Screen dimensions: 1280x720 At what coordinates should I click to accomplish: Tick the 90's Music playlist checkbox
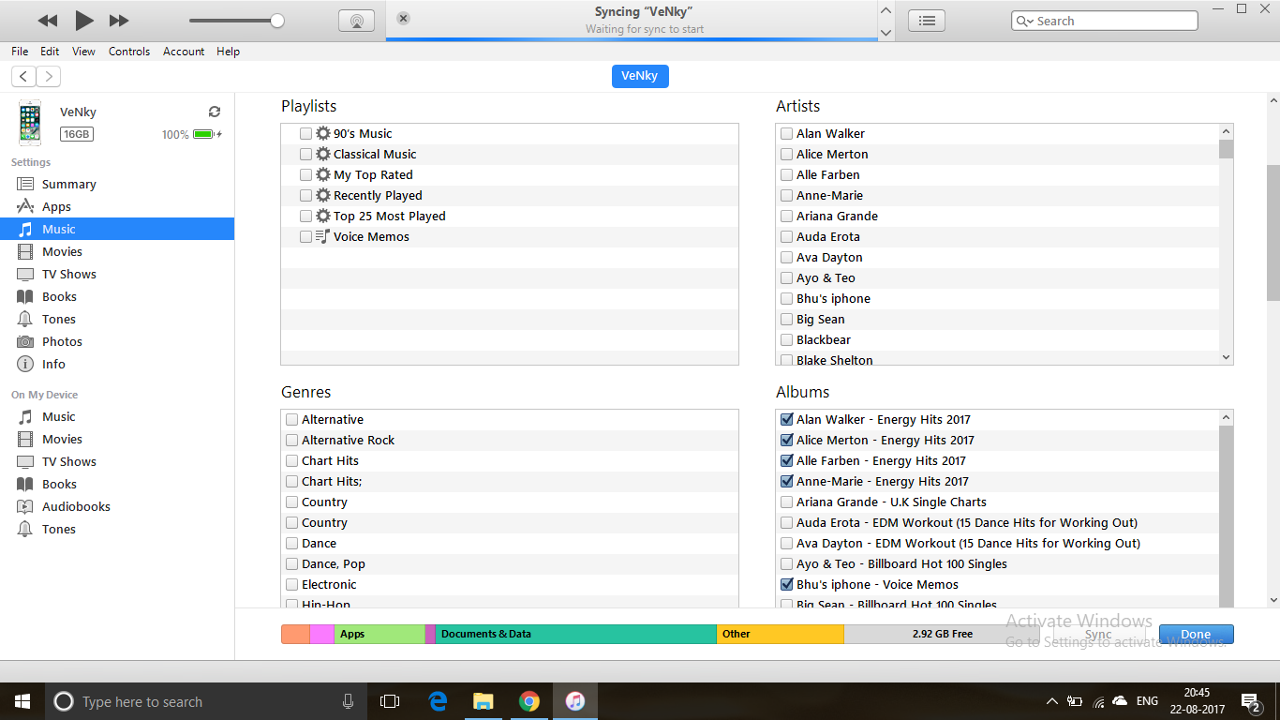305,134
